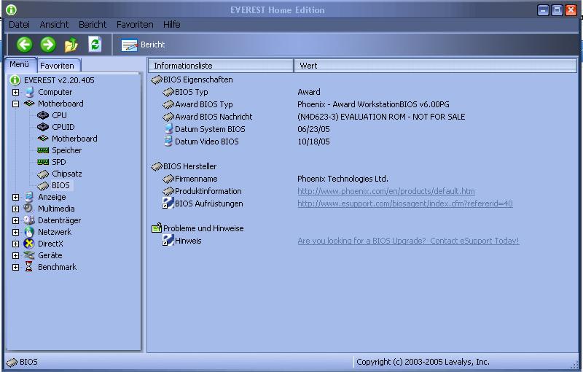Click the BIOS Upgrade eSupport hint link
Image resolution: width=583 pixels, height=372 pixels.
[x=408, y=241]
